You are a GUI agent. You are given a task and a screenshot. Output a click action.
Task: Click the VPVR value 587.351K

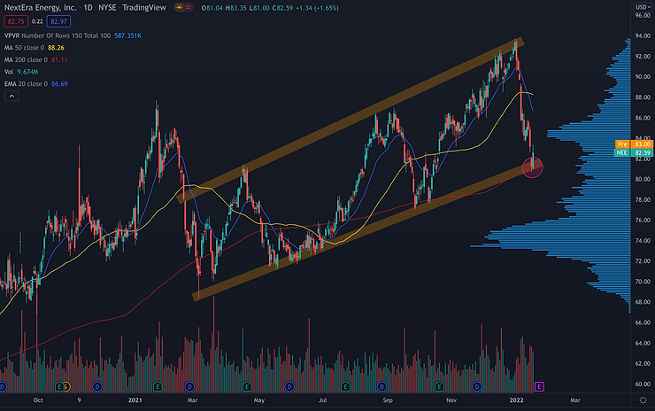127,36
